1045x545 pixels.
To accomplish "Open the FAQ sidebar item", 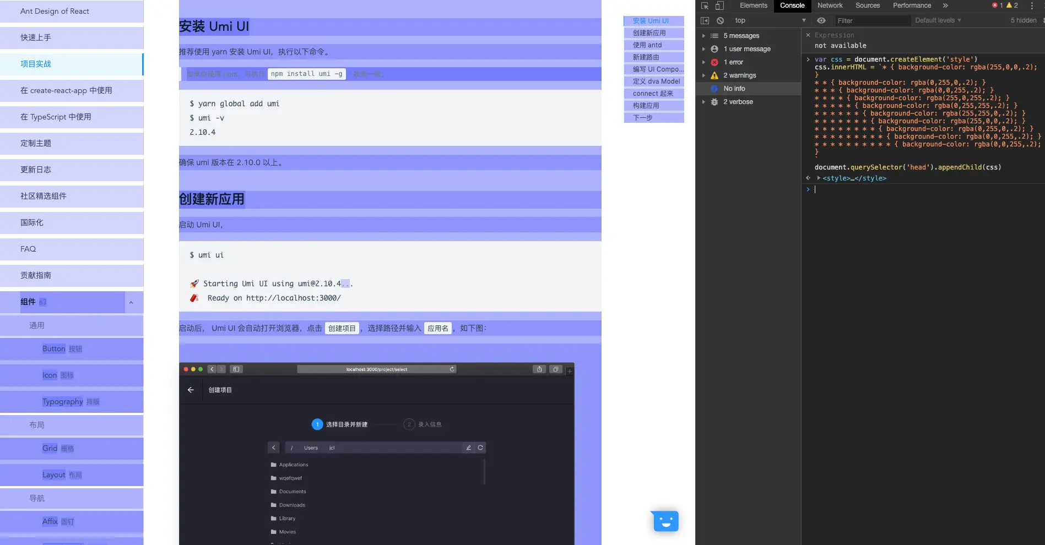I will pos(72,249).
